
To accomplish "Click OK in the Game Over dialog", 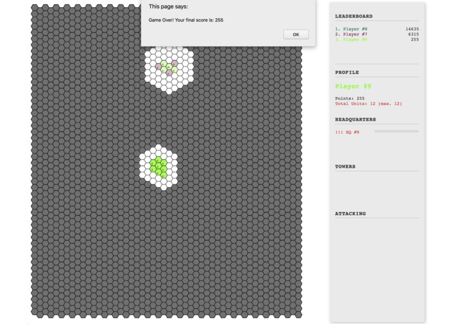I will pos(296,35).
